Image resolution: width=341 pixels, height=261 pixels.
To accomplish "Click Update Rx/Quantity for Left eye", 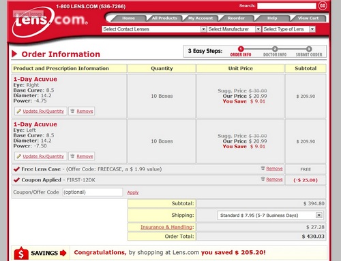I will 44,156.
